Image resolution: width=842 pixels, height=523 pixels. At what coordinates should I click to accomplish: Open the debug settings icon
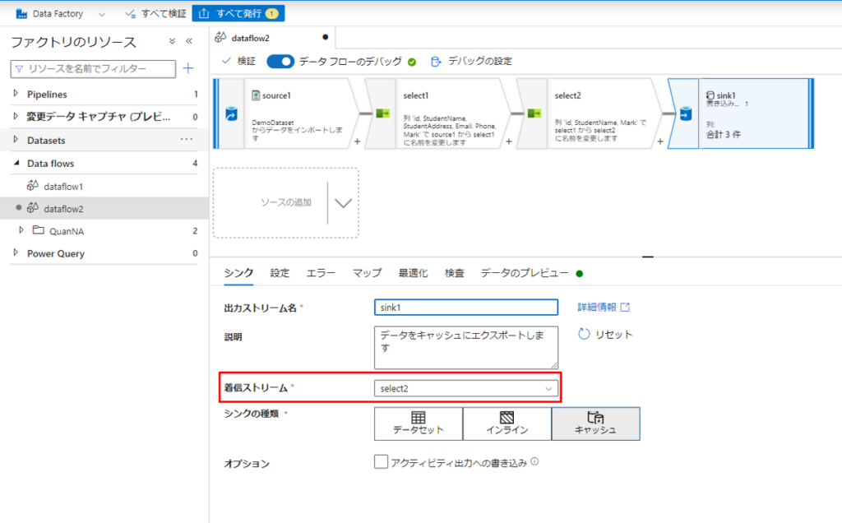436,61
